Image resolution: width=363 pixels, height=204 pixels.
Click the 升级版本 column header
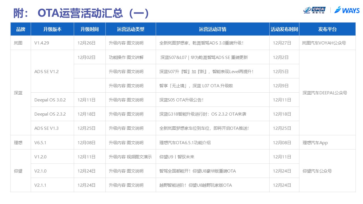(52, 29)
